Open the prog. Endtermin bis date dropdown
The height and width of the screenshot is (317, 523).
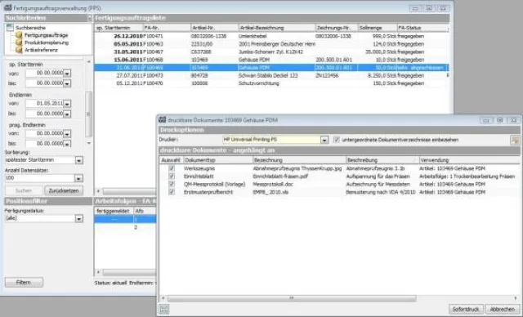pyautogui.click(x=67, y=144)
